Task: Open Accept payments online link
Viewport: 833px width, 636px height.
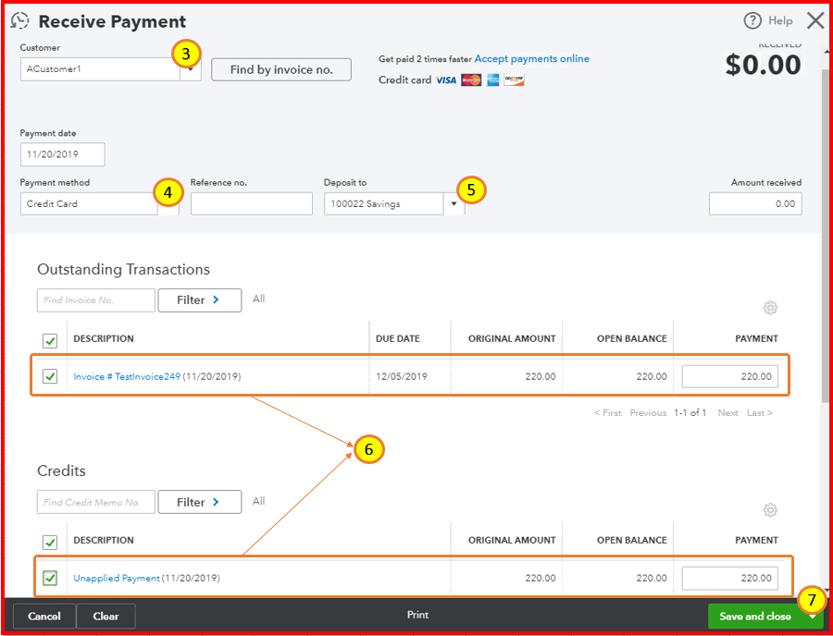Action: (x=532, y=59)
